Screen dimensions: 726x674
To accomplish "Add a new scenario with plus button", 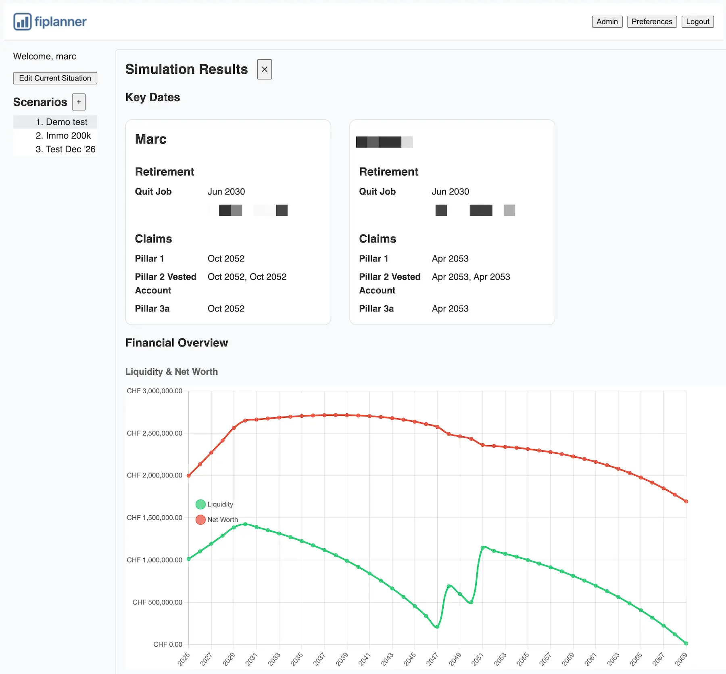I will (79, 102).
